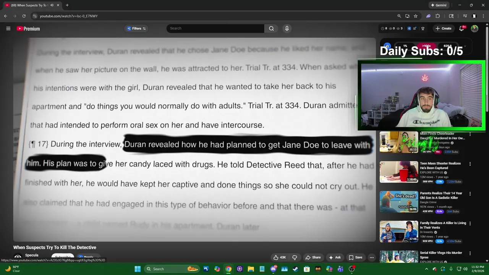Mute the tab via speaker icon
489x275 pixels.
(52, 5)
